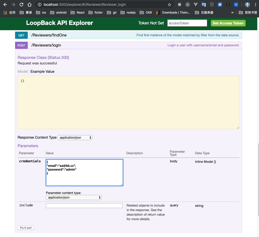Click the circular target extension icon
Viewport: 259px width, 237px height.
pos(187,5)
